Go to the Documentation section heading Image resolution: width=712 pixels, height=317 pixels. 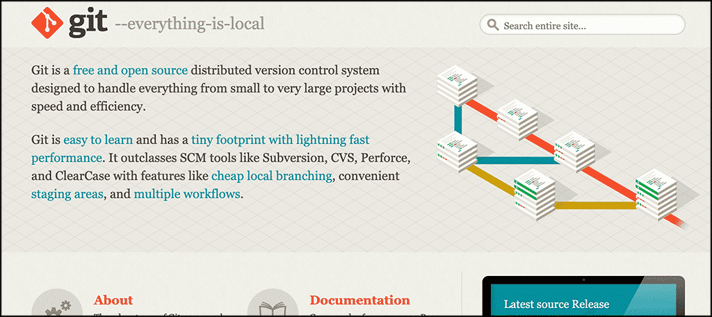coord(359,300)
